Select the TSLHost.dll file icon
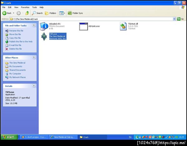187x146 pixels. pos(123,26)
